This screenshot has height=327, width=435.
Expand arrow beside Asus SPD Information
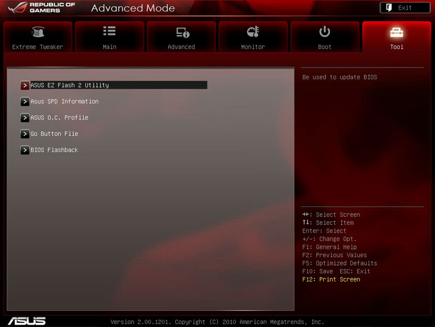tap(25, 101)
